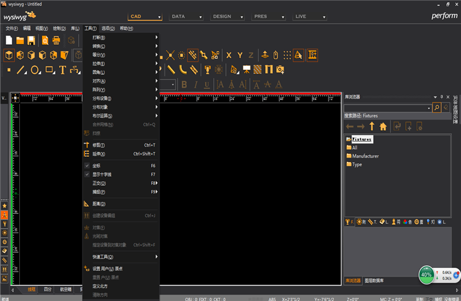Click the library browser search field
The width and height of the screenshot is (461, 301).
(x=387, y=108)
